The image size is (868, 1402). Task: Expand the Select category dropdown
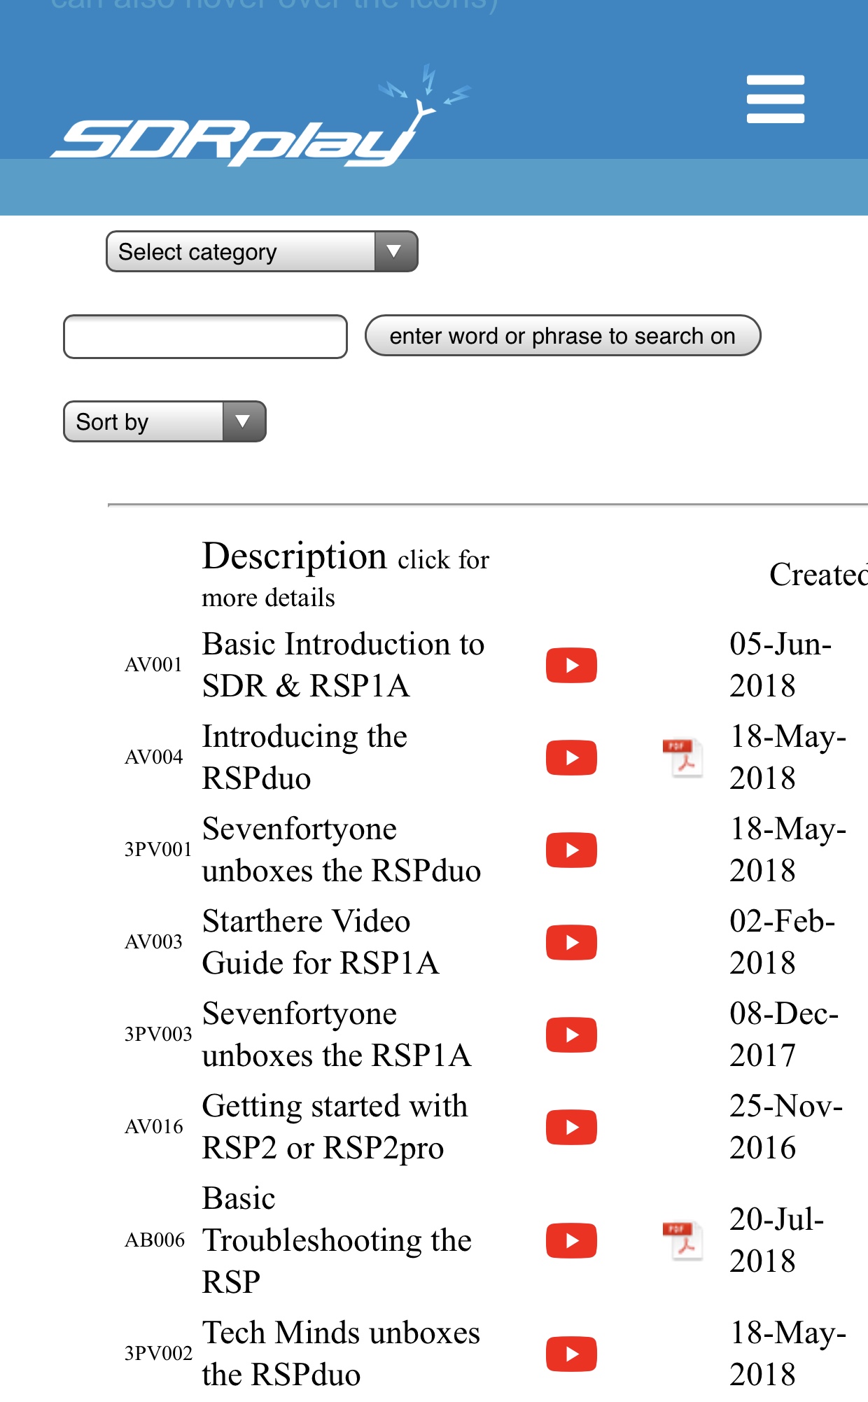click(262, 251)
